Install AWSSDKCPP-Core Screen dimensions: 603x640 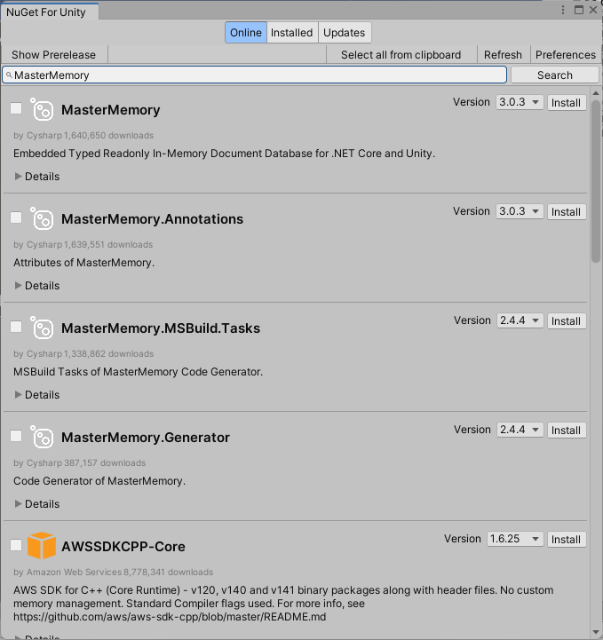click(567, 540)
